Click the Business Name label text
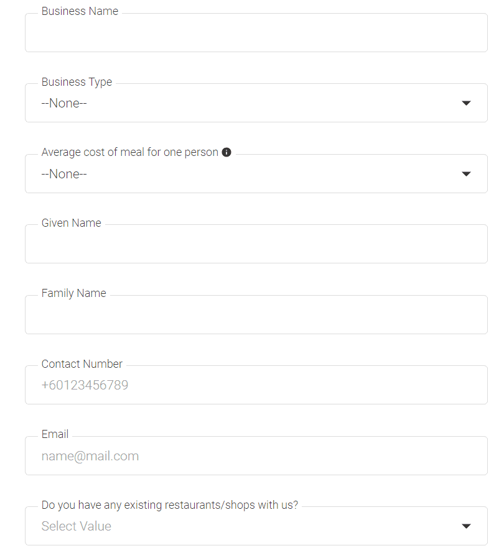This screenshot has width=504, height=556. pyautogui.click(x=80, y=11)
